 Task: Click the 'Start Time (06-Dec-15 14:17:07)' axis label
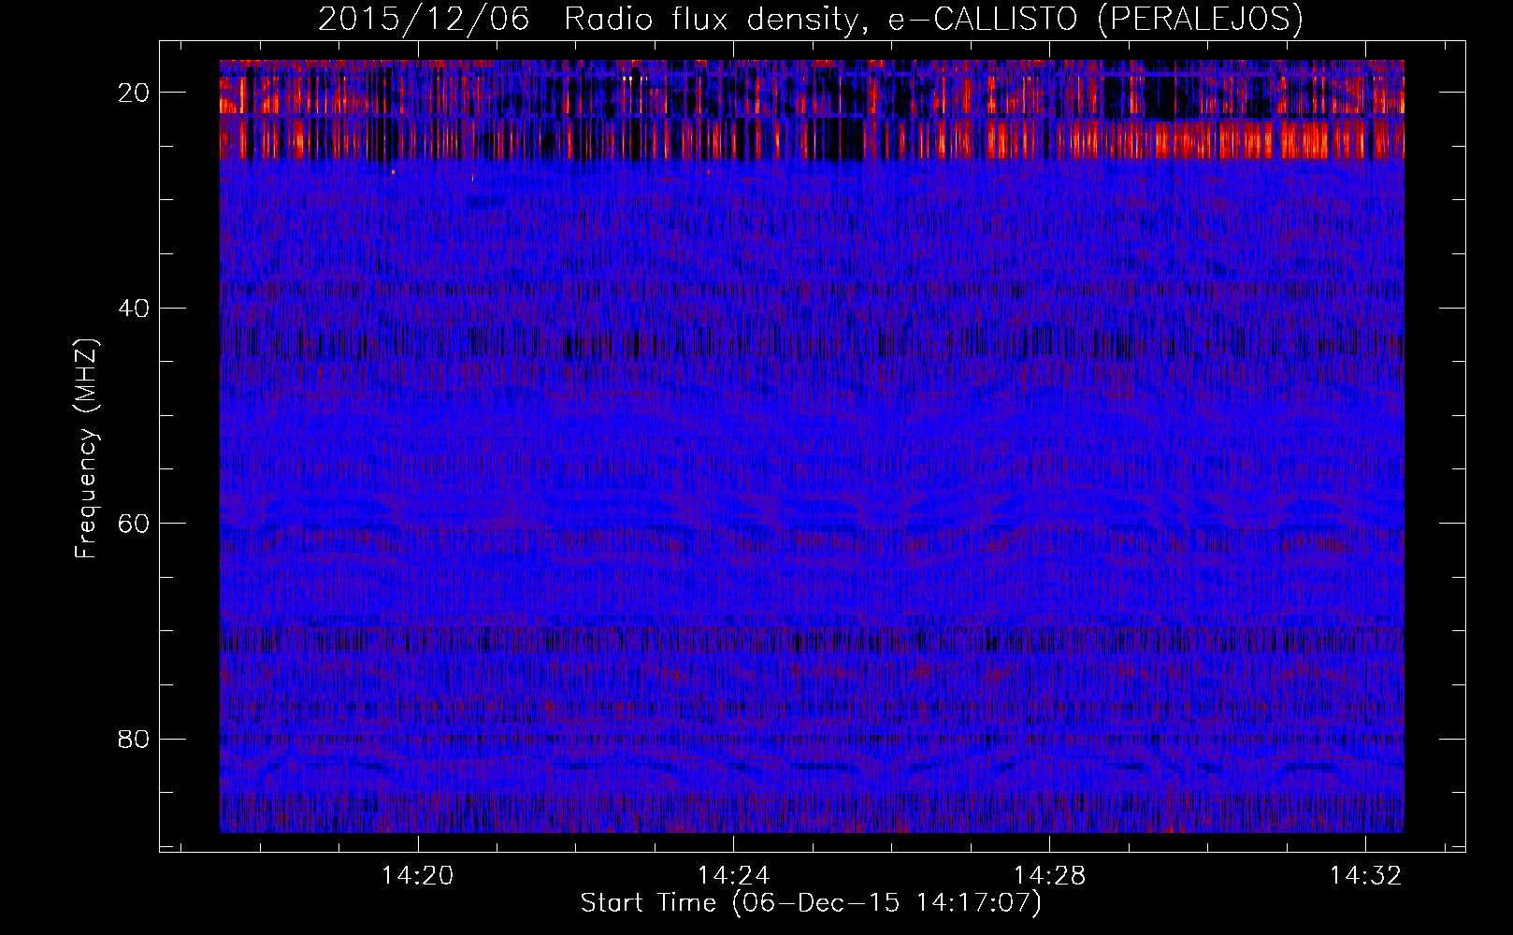[811, 903]
